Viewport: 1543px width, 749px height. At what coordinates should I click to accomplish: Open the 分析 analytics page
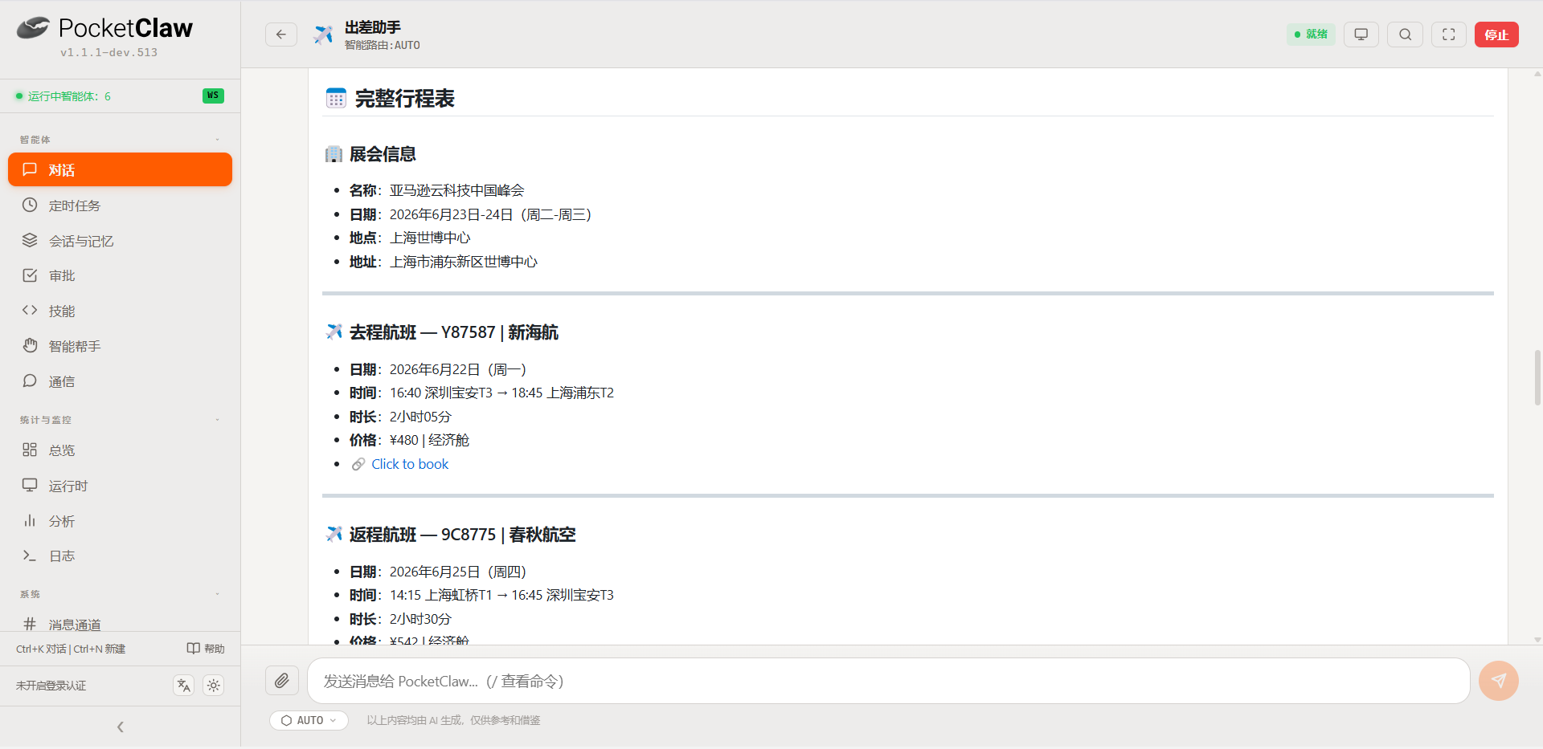point(121,521)
